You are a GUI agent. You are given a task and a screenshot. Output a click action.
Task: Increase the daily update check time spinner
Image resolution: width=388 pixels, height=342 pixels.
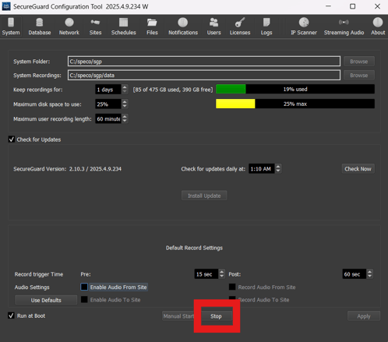click(278, 166)
